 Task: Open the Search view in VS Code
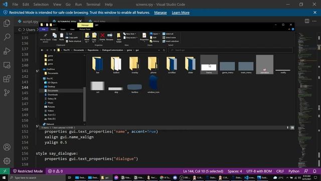click(x=7, y=37)
